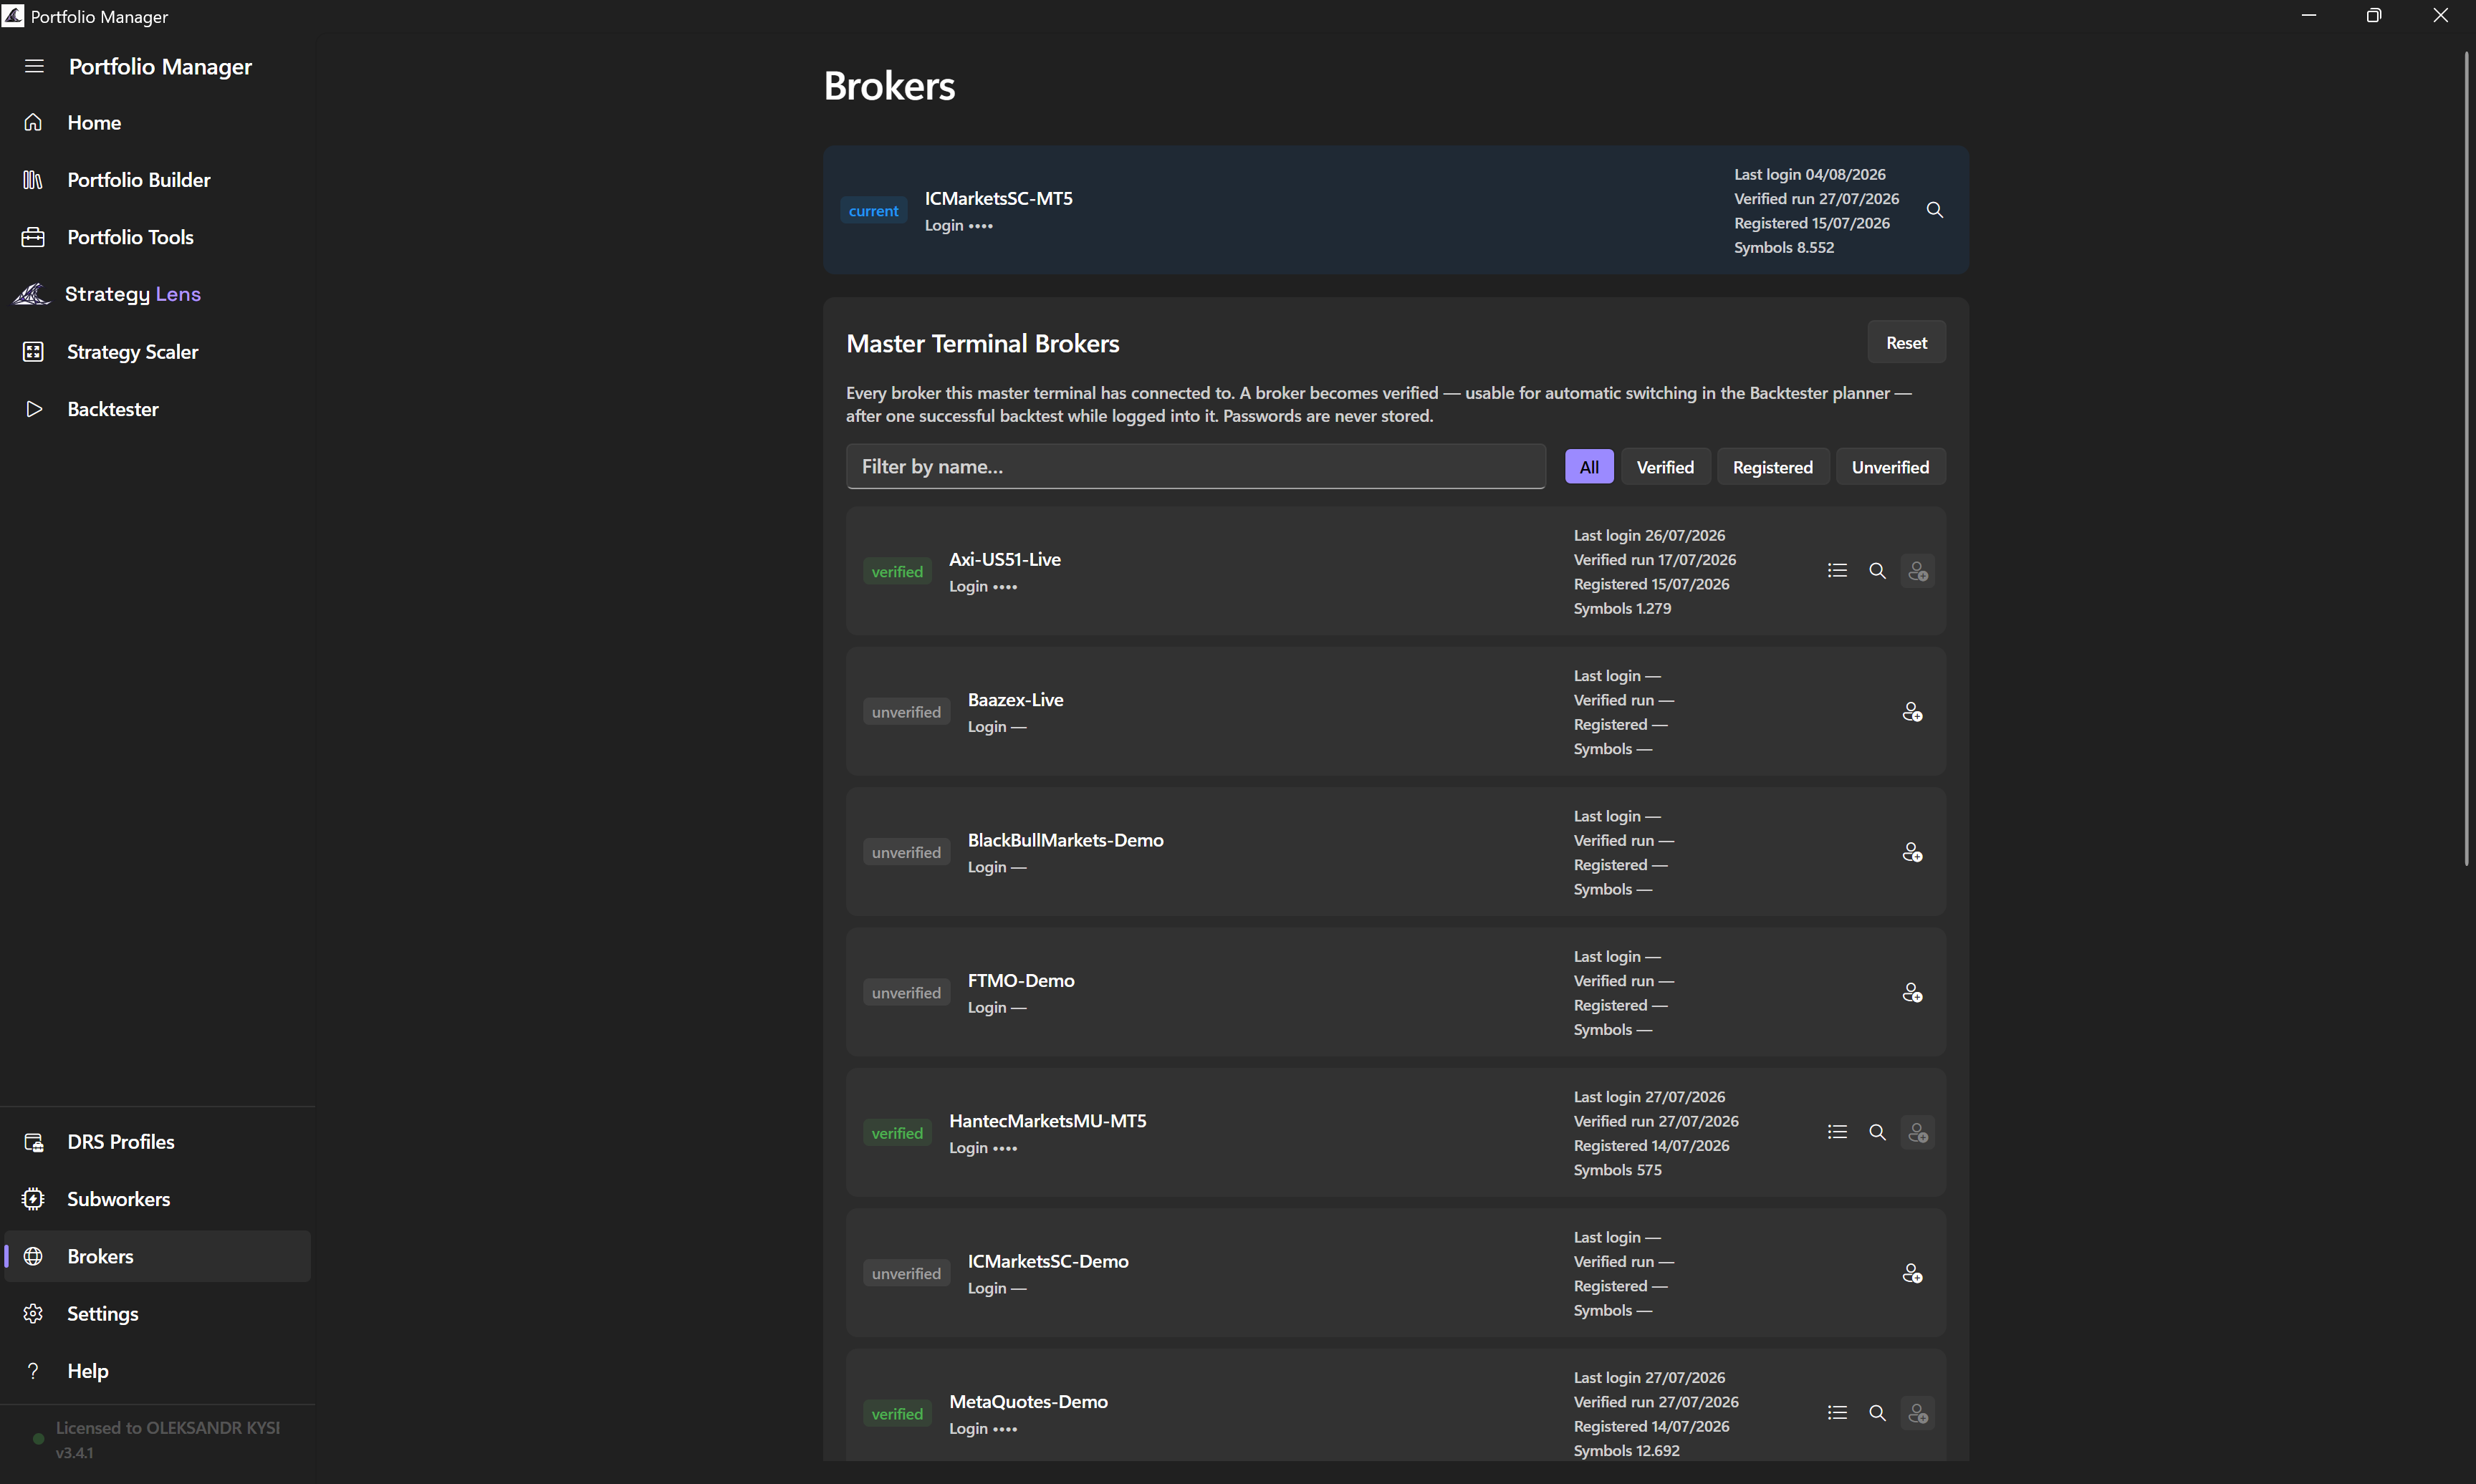Screen dimensions: 2476x1484
Task: Click the 'Master Terminal Brokers' heading
Action: click(983, 343)
